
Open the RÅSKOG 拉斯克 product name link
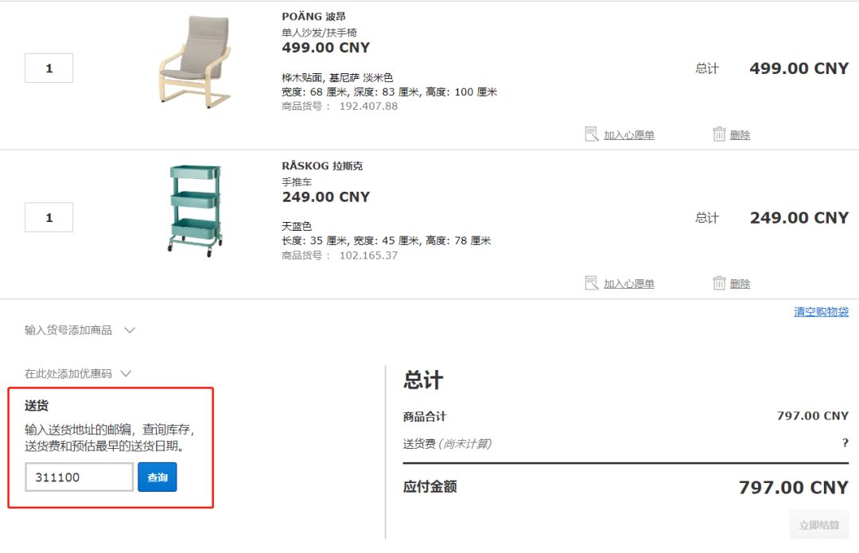(x=320, y=165)
